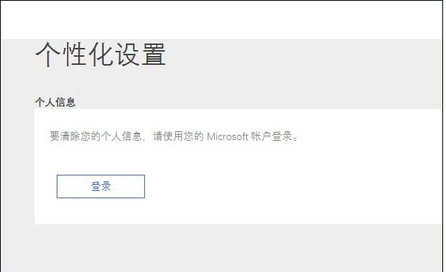Image resolution: width=446 pixels, height=272 pixels.
Task: Click the 个性化 characters in the large heading
Action: pos(74,55)
